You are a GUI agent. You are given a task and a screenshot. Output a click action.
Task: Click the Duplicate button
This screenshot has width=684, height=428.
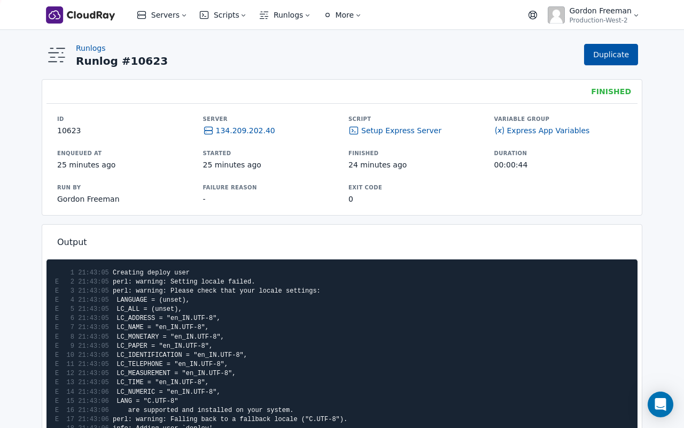click(611, 55)
